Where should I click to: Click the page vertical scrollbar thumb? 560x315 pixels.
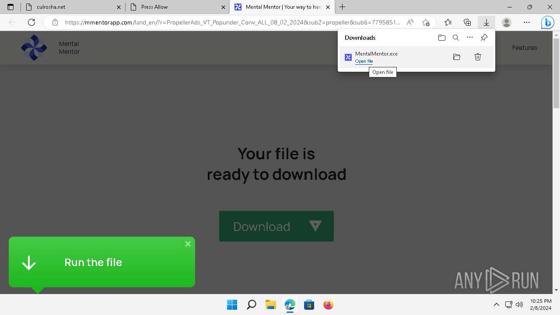(556, 72)
